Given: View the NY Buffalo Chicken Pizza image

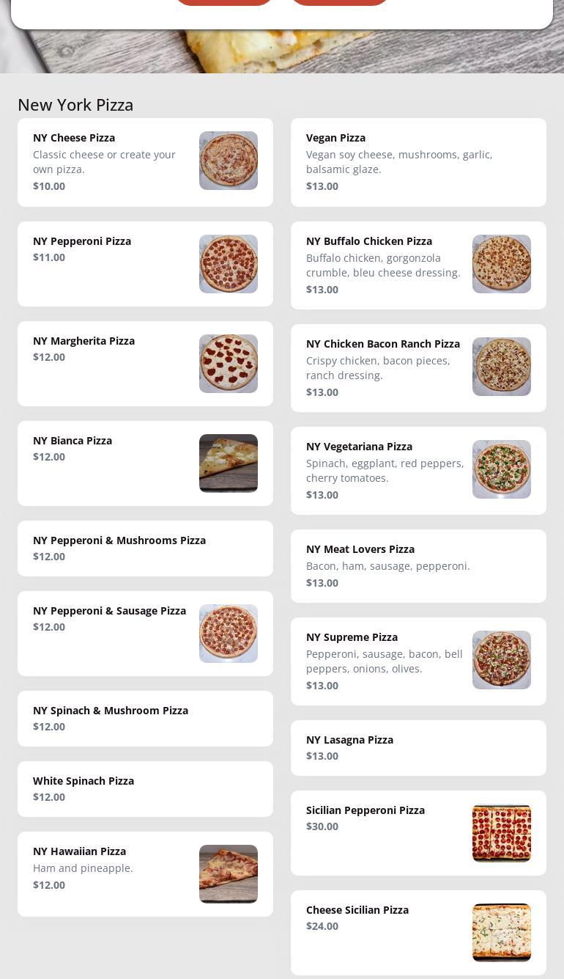Looking at the screenshot, I should click(502, 264).
